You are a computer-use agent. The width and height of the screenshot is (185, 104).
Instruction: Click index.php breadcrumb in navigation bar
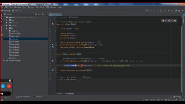pos(17,11)
